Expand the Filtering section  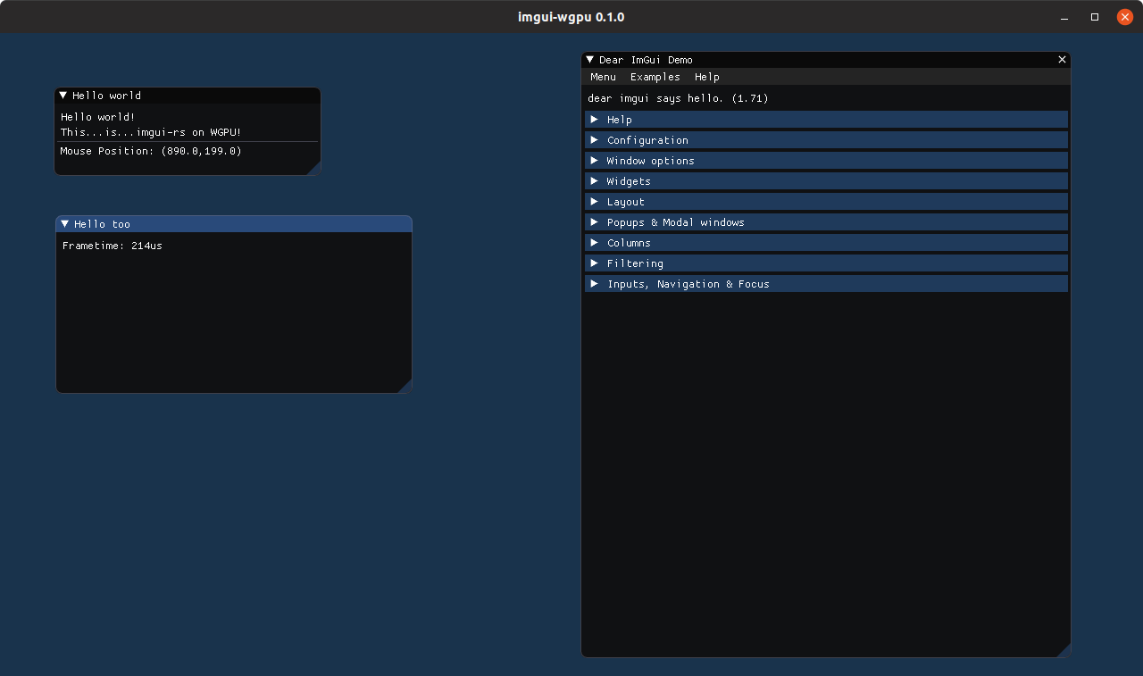tap(826, 263)
